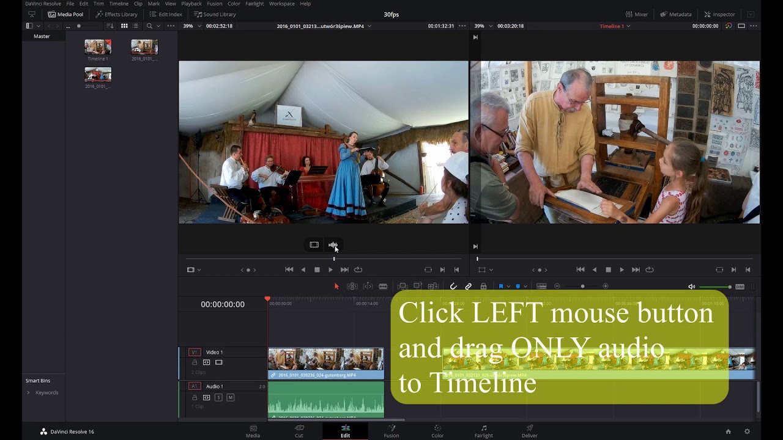783x440 pixels.
Task: Open marker color options dropdown arrow
Action: (x=525, y=287)
